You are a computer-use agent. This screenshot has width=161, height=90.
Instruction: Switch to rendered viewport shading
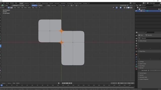point(132,7)
